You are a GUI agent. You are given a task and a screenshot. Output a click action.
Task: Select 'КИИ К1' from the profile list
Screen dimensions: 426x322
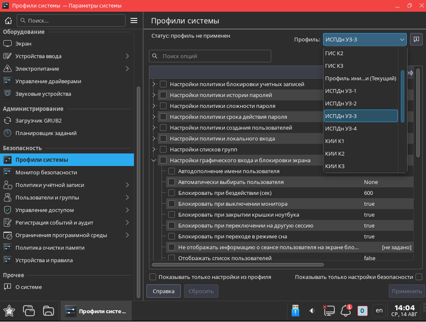(335, 141)
